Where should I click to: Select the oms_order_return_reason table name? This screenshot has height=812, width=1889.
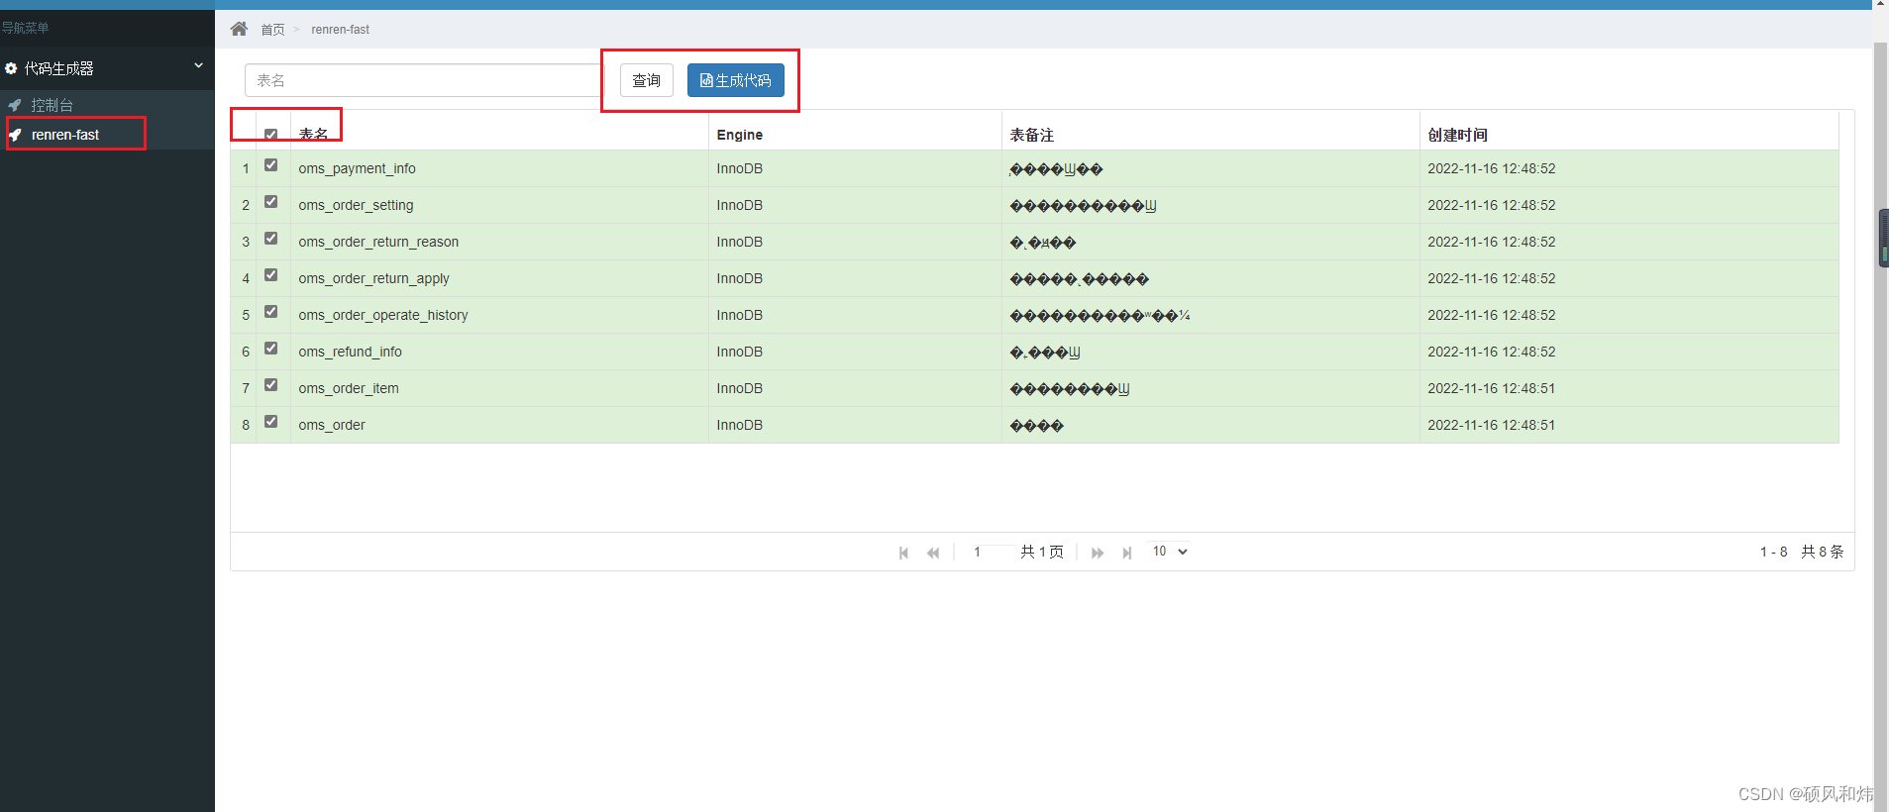click(x=378, y=242)
